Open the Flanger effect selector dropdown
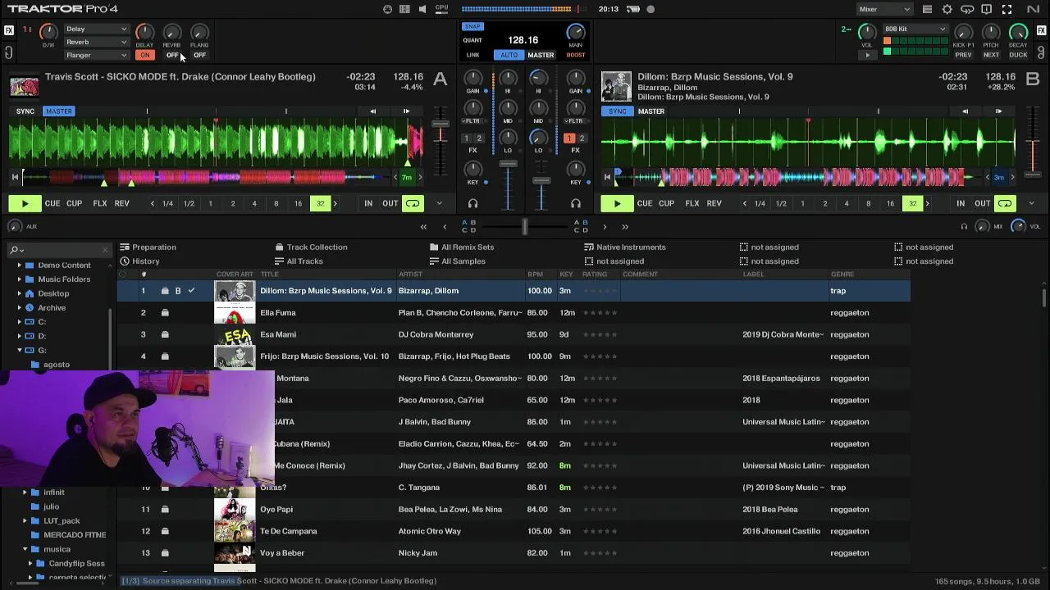The width and height of the screenshot is (1050, 590). coord(97,55)
